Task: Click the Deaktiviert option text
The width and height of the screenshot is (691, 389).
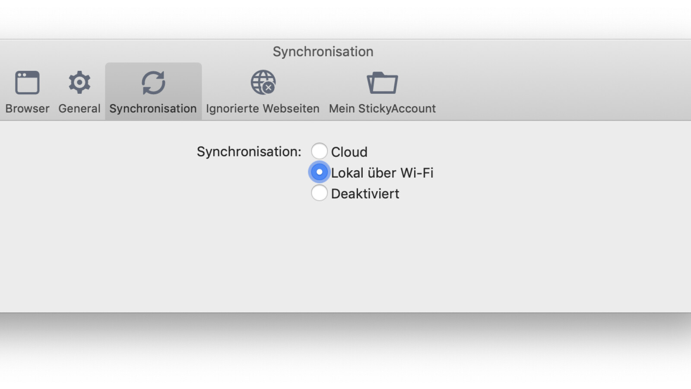Action: [365, 194]
